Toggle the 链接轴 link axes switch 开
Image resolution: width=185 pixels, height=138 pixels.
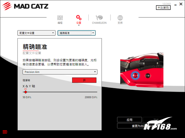pyautogui.click(x=84, y=80)
